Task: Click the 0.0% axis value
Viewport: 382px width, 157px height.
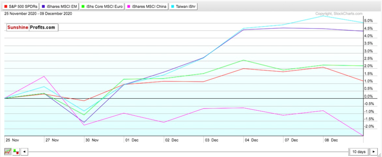Action: pyautogui.click(x=369, y=96)
